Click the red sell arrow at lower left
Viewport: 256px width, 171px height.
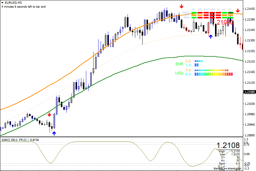(x=49, y=115)
